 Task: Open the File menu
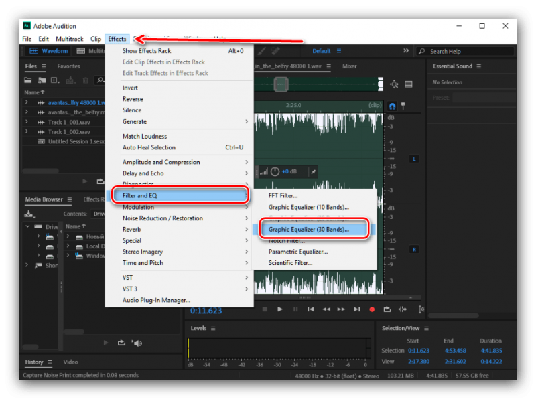27,39
